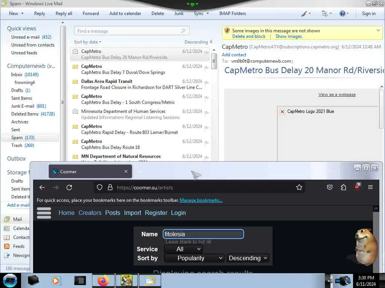Open Firefox extensions puzzle icon
385x288 pixels.
pyautogui.click(x=343, y=187)
